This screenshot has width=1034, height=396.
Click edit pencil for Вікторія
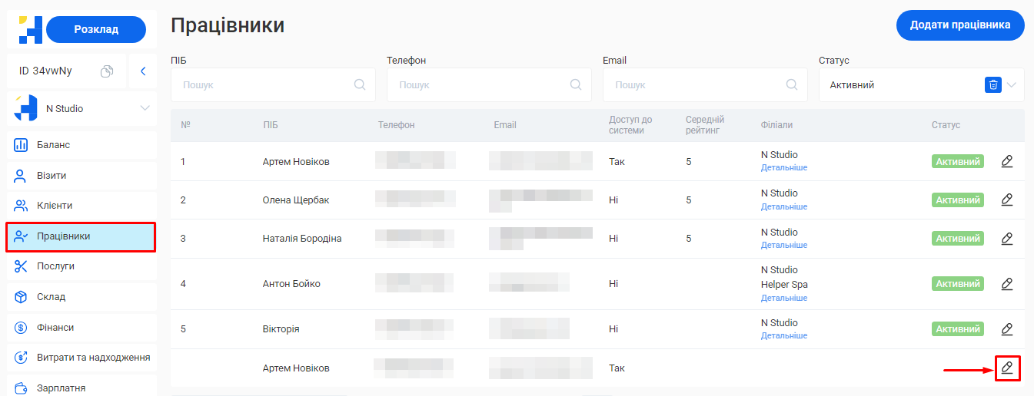1006,329
